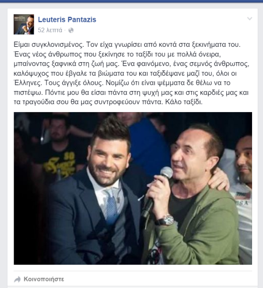Visit the Leuteris Pantazis name link
Screen dimensions: 263x288
[x=67, y=19]
